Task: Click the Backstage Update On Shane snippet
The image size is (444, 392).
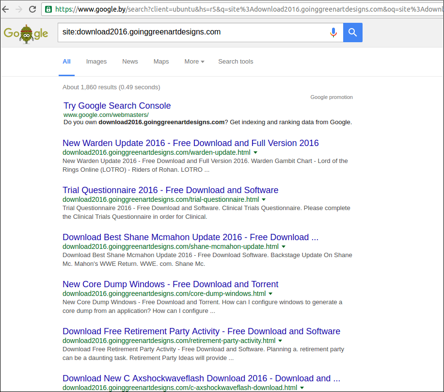Action: pos(207,260)
